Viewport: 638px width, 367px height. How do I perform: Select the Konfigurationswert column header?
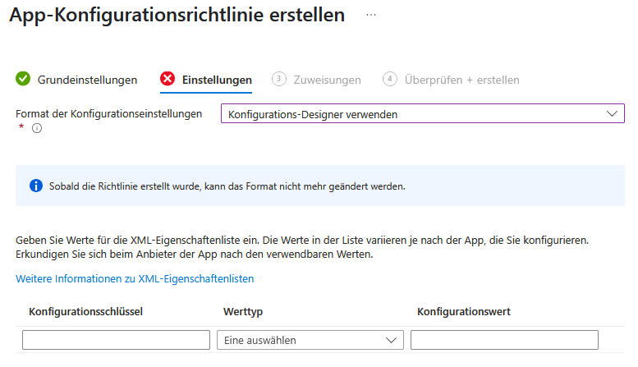pos(464,312)
